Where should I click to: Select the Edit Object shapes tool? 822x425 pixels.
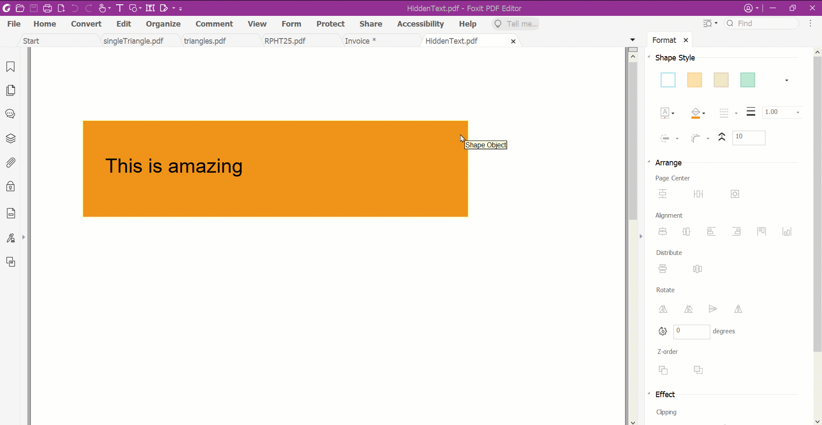pyautogui.click(x=133, y=8)
